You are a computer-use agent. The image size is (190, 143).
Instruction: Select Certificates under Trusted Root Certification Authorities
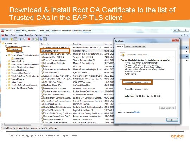(x=19, y=58)
